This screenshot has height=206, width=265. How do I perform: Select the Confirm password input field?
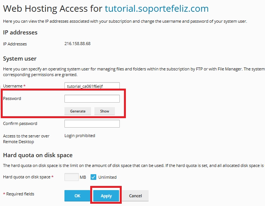92,124
